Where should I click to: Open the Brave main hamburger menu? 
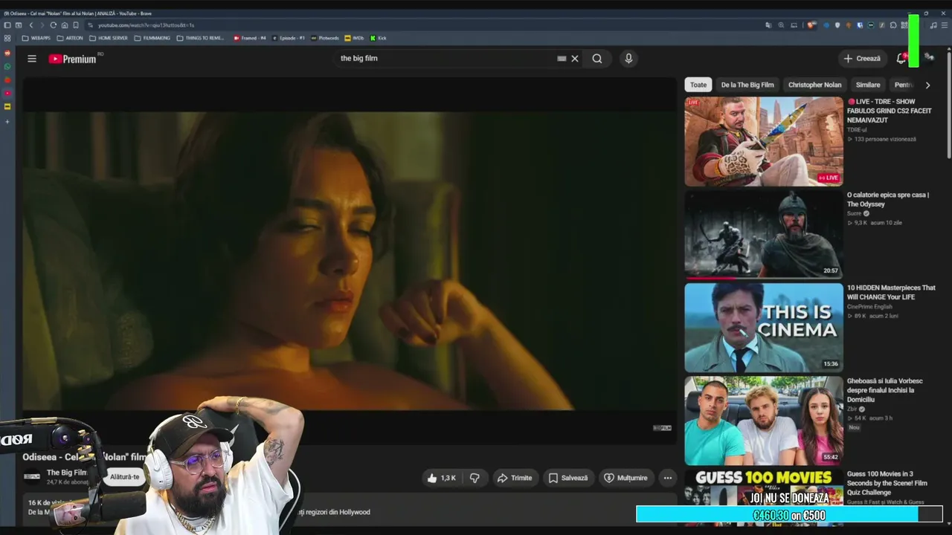(x=944, y=25)
